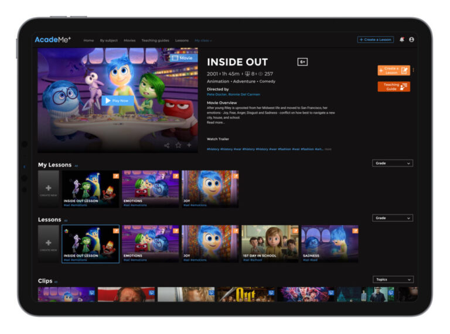Click the Watch Trailer link
The height and width of the screenshot is (334, 450).
click(x=218, y=139)
